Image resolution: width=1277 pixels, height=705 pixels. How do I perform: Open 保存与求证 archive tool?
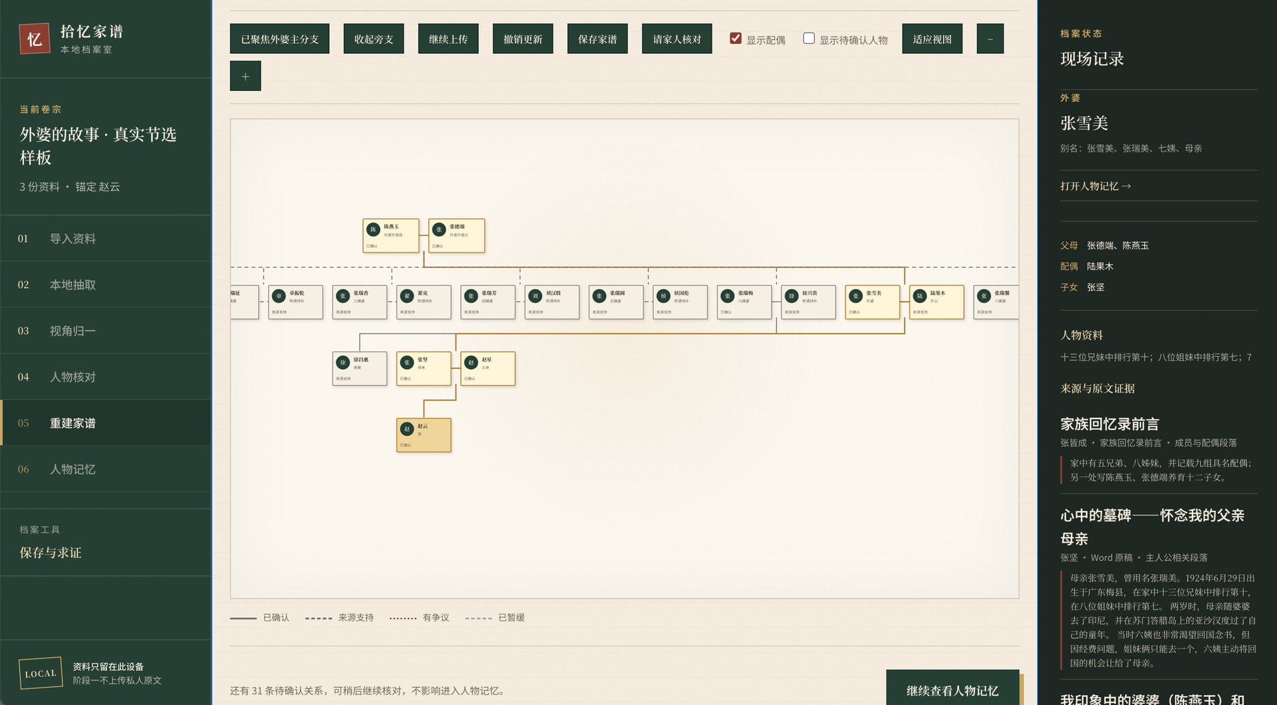point(51,553)
